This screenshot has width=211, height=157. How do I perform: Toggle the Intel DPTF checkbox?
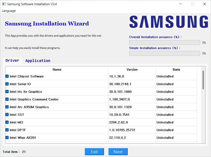(x=7, y=130)
